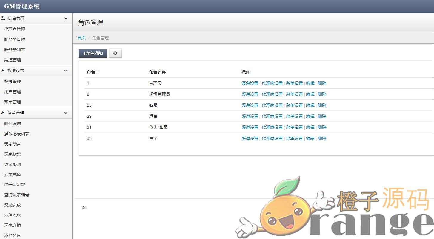The image size is (434, 239).
Task: Click 删除 for the 百宝 role
Action: click(x=322, y=138)
